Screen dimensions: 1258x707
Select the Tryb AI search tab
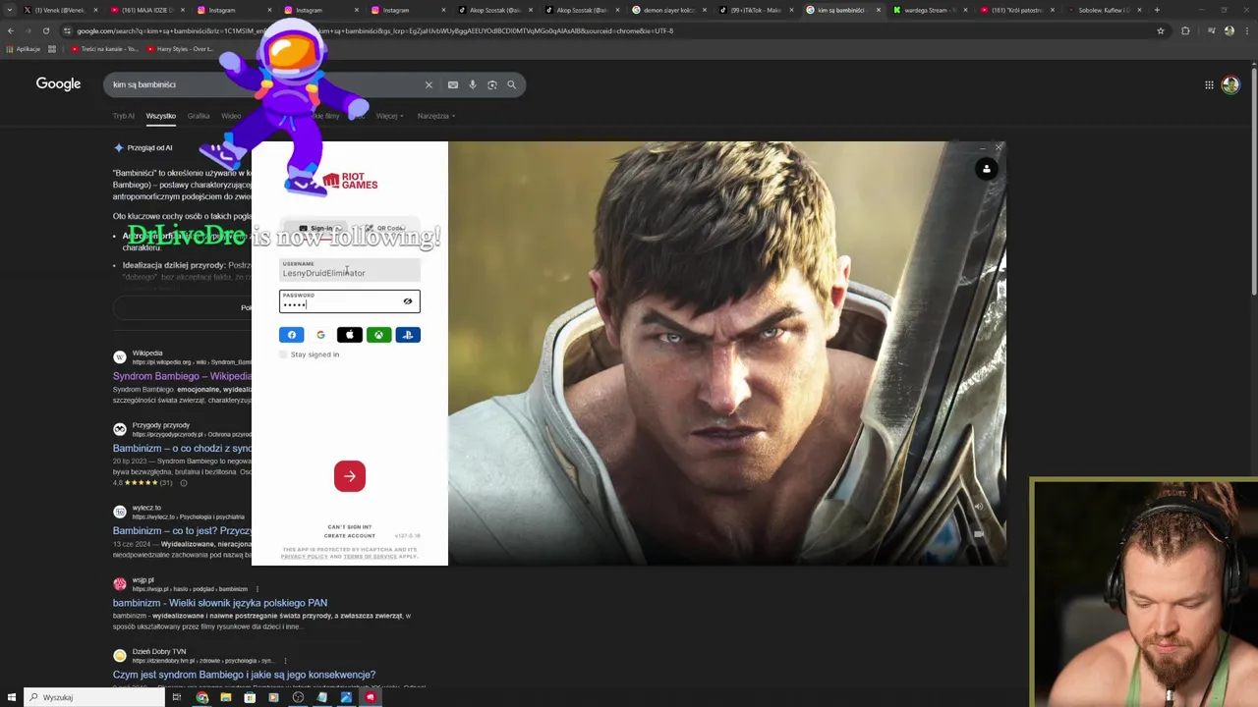pyautogui.click(x=123, y=116)
